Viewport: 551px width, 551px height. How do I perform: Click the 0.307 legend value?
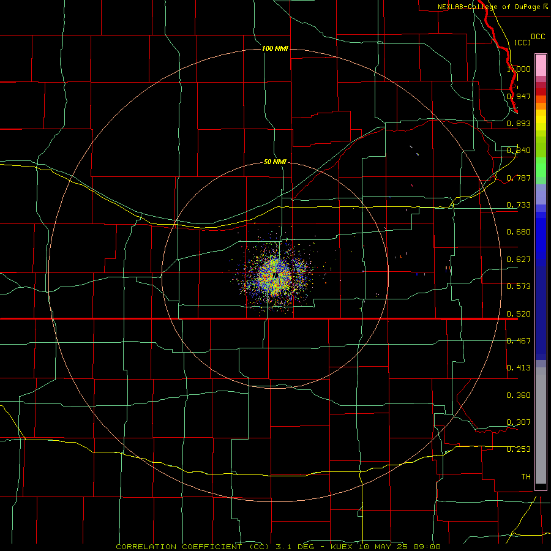519,422
